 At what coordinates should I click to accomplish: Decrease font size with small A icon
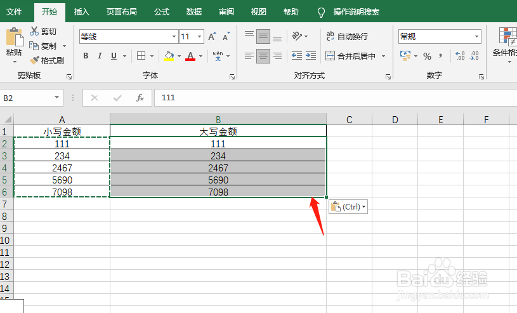tap(226, 37)
